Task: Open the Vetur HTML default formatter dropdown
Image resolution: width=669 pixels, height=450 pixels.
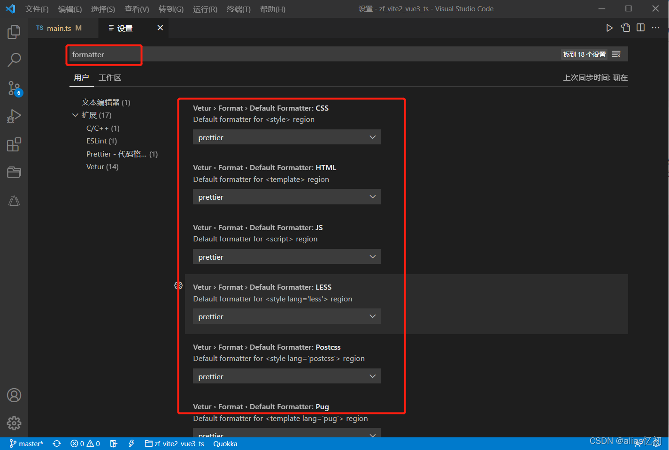Action: point(286,196)
